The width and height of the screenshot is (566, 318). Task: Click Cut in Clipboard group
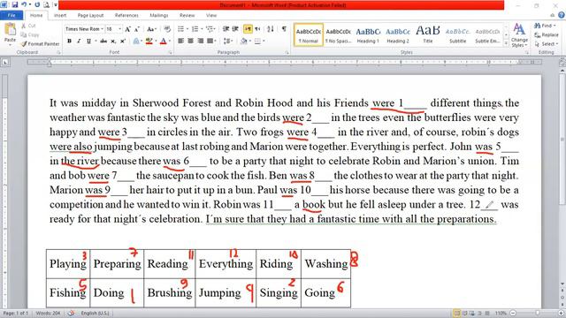pyautogui.click(x=29, y=26)
